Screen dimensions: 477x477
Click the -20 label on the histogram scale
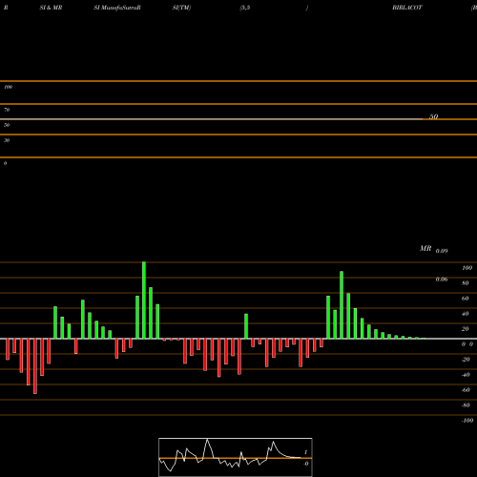point(466,360)
